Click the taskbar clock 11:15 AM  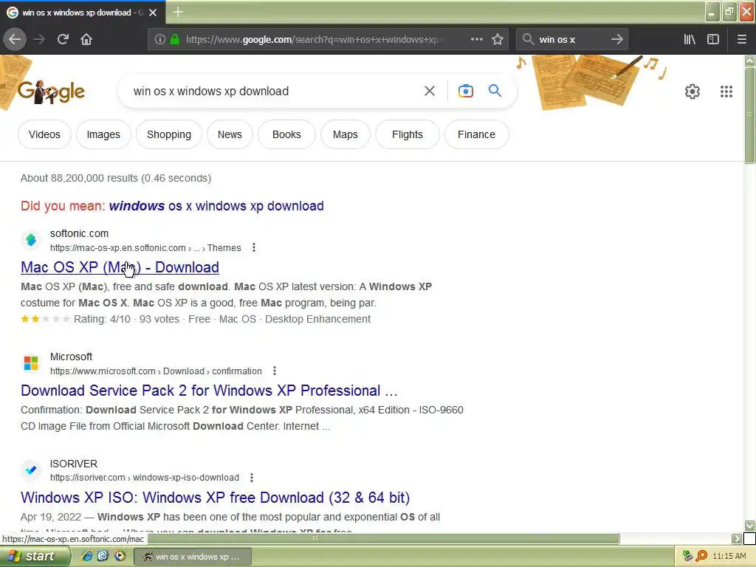(729, 556)
